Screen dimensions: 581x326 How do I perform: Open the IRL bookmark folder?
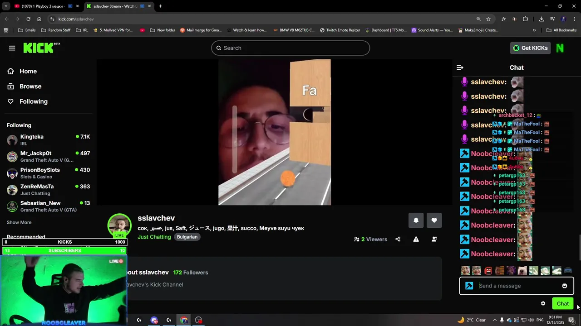(82, 30)
